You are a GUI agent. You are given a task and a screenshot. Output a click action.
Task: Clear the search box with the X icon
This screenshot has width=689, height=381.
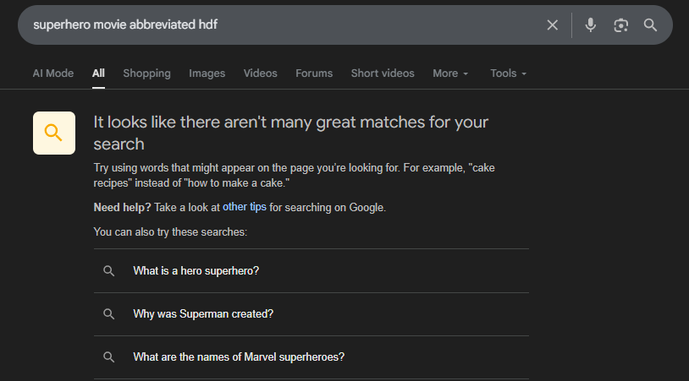click(553, 25)
